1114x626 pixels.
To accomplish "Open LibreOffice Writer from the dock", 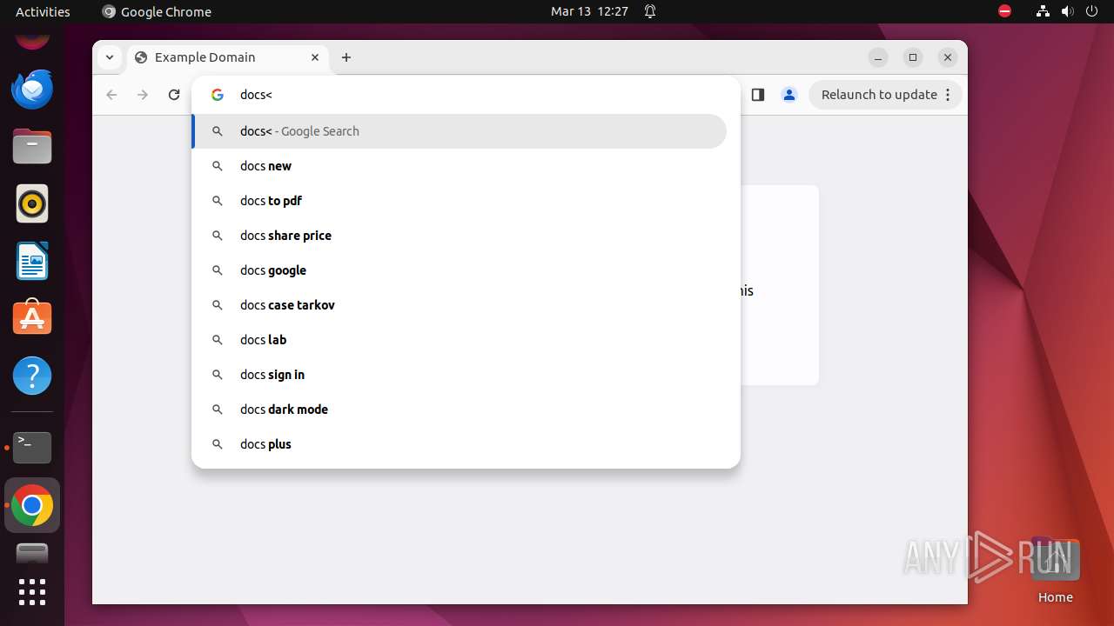I will (x=32, y=261).
